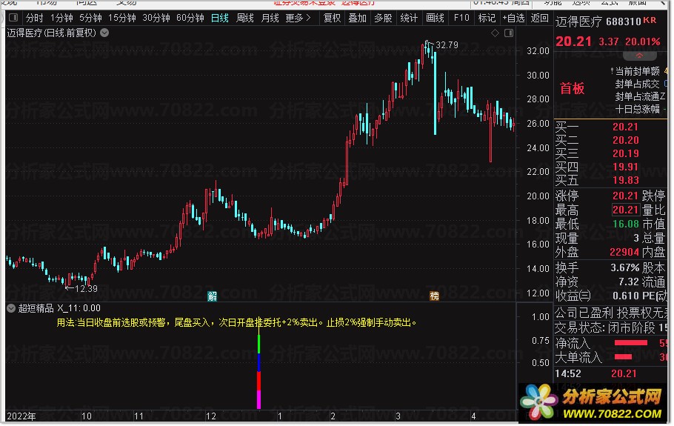Viewport: 674px width, 426px height.
Task: Click the 返回 back button
Action: coord(539,18)
